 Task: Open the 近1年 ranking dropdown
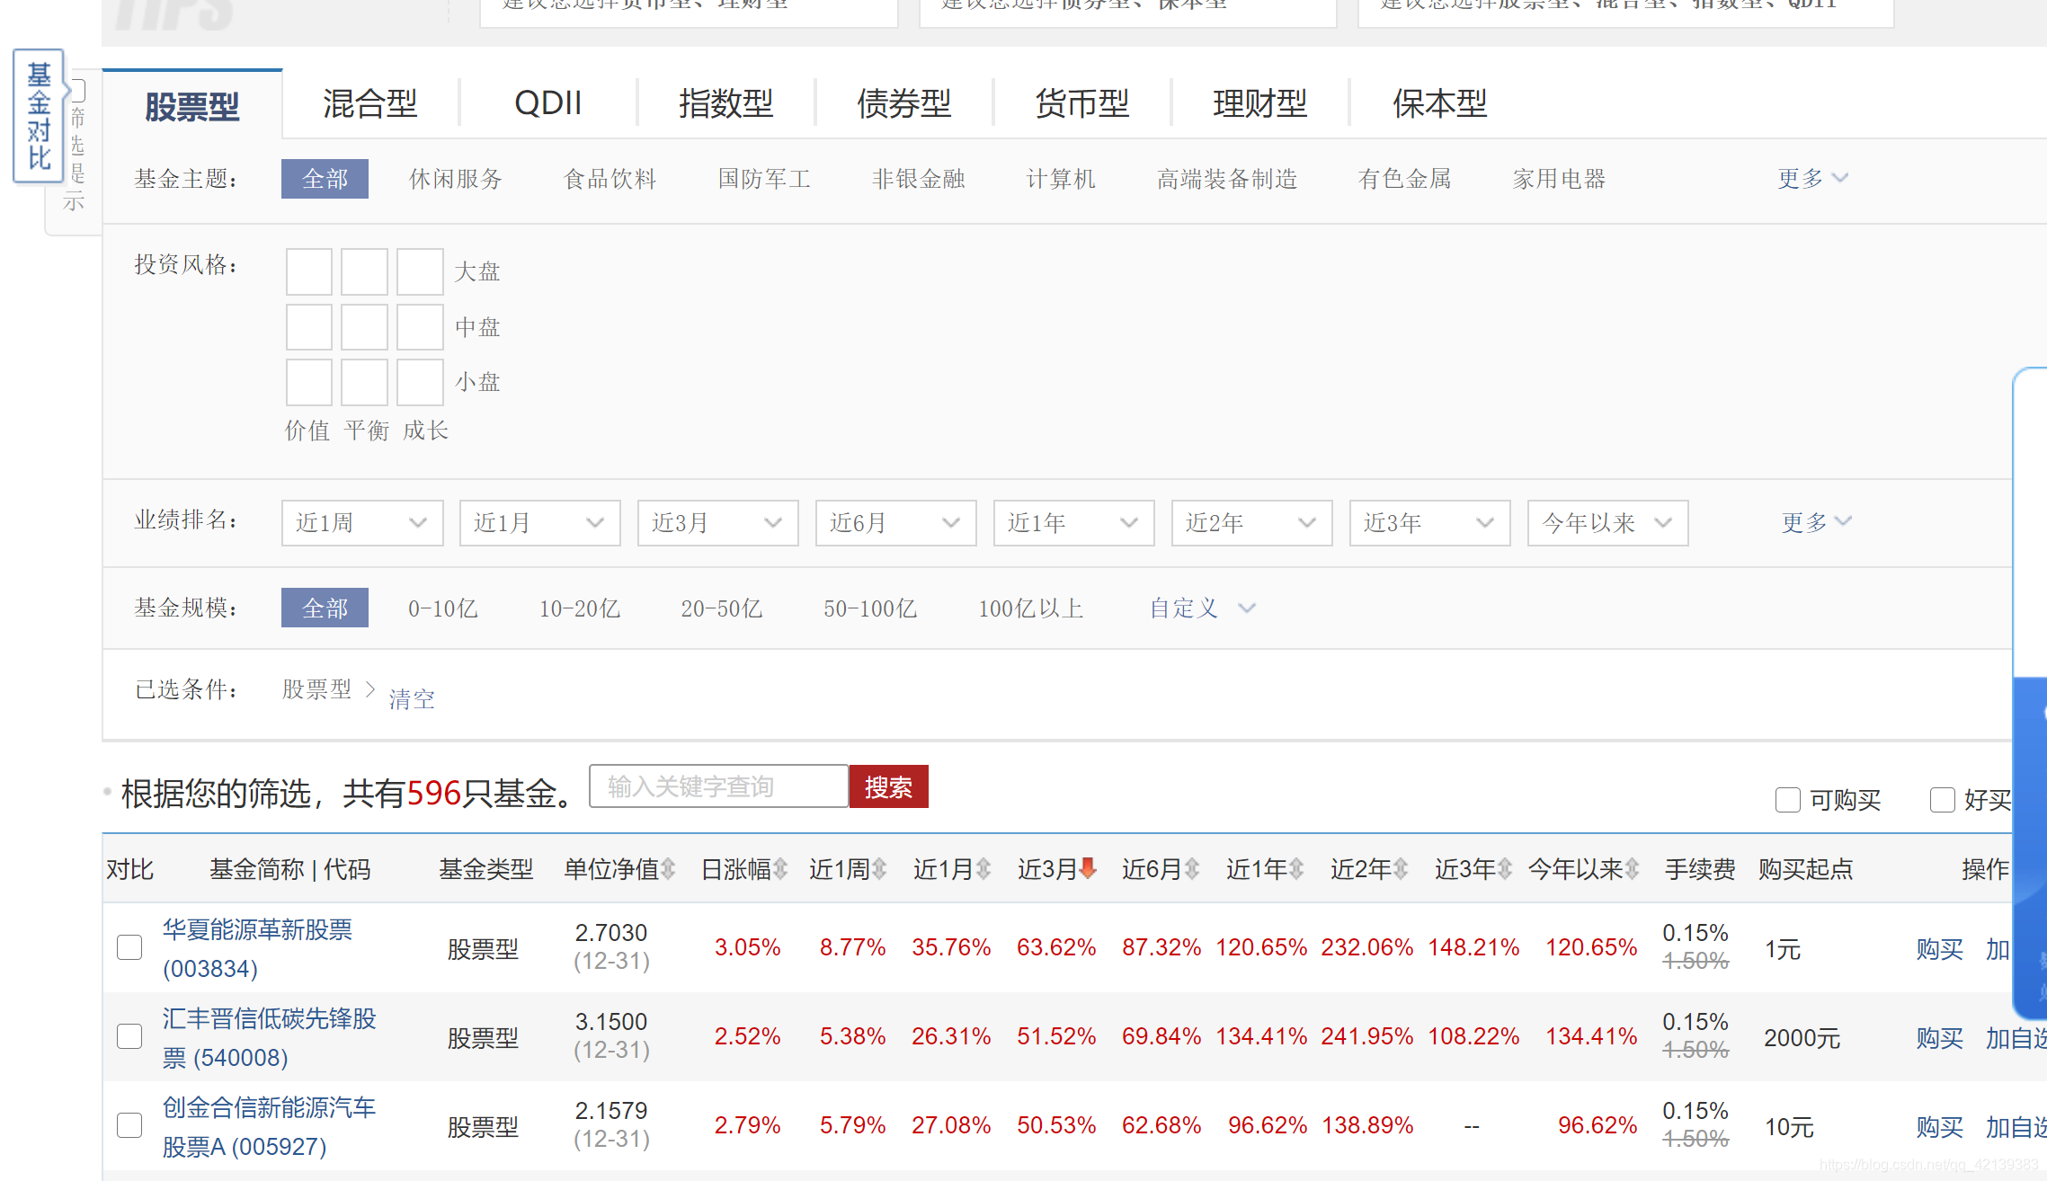pyautogui.click(x=1074, y=523)
